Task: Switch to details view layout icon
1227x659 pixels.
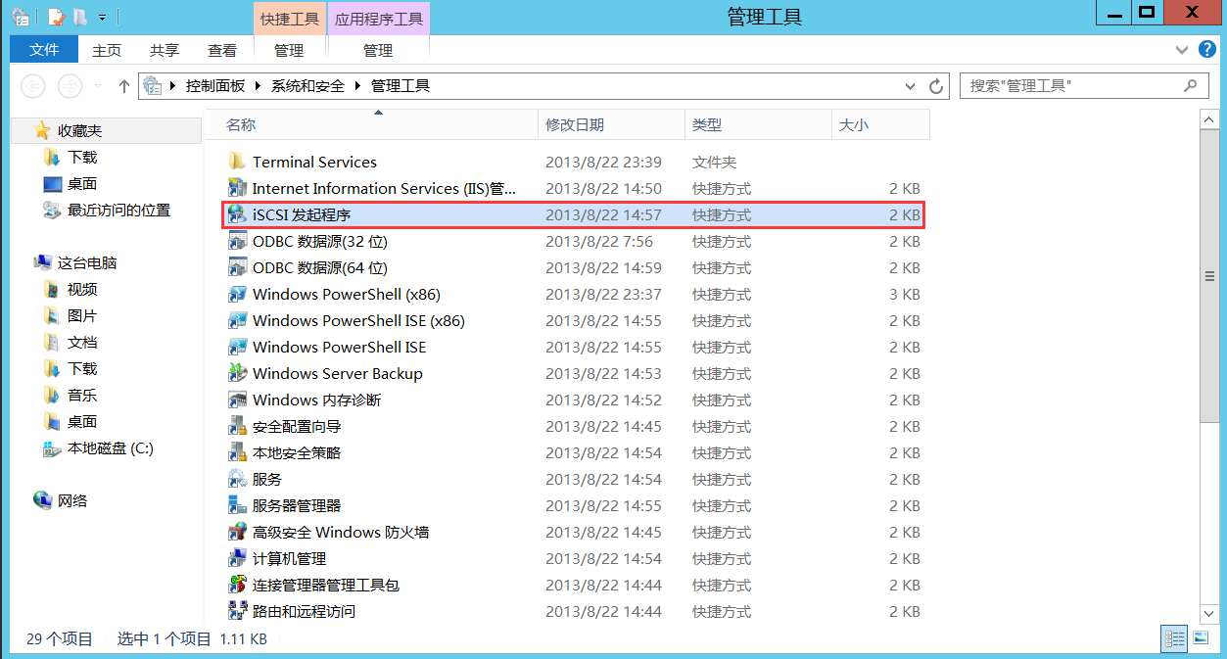Action: tap(1174, 638)
